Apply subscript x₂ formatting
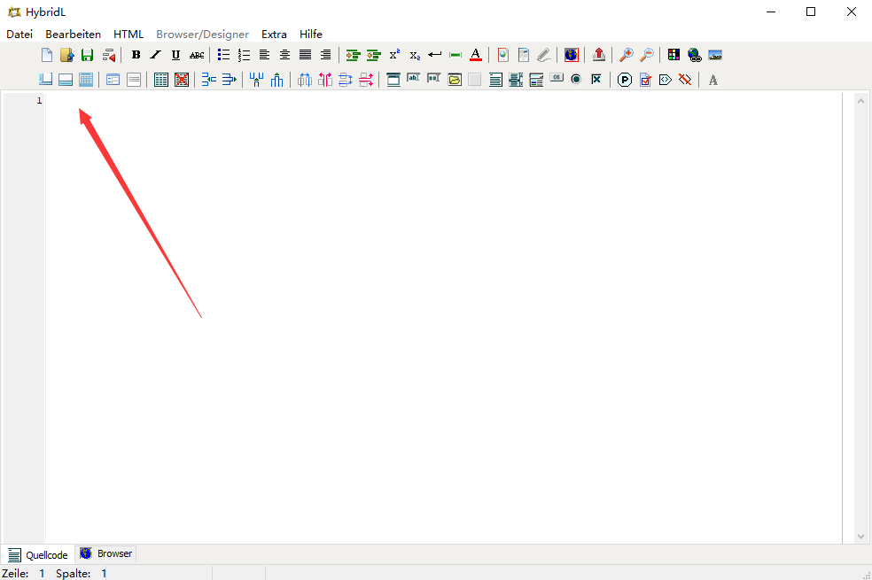This screenshot has width=872, height=580. (x=415, y=55)
